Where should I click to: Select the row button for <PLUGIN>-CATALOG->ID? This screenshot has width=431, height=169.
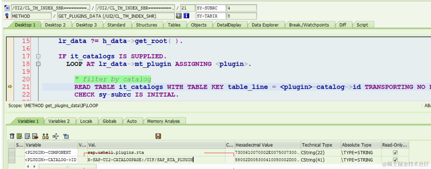(12, 160)
